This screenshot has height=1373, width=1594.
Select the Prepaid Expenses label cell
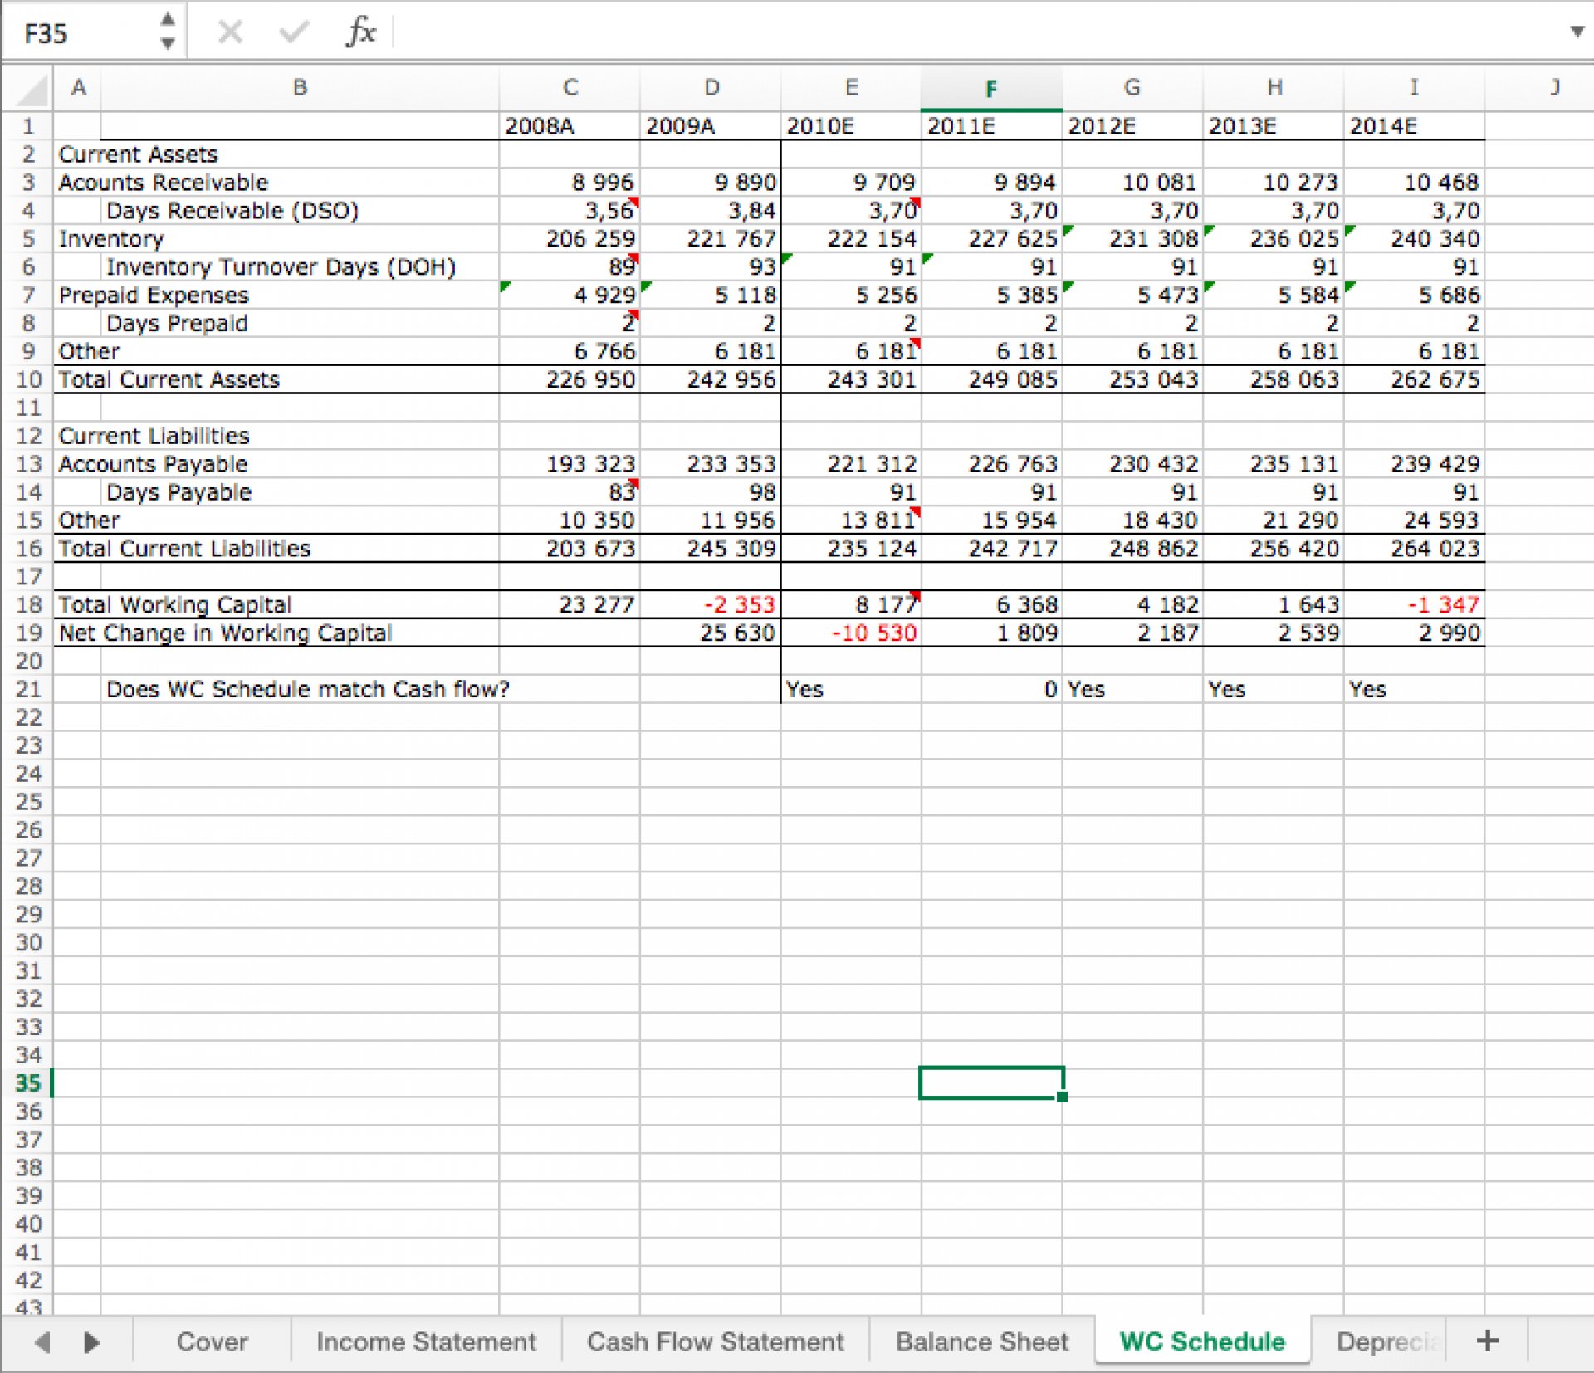(x=154, y=296)
